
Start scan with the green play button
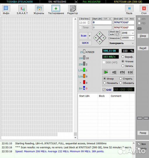coord(106,72)
